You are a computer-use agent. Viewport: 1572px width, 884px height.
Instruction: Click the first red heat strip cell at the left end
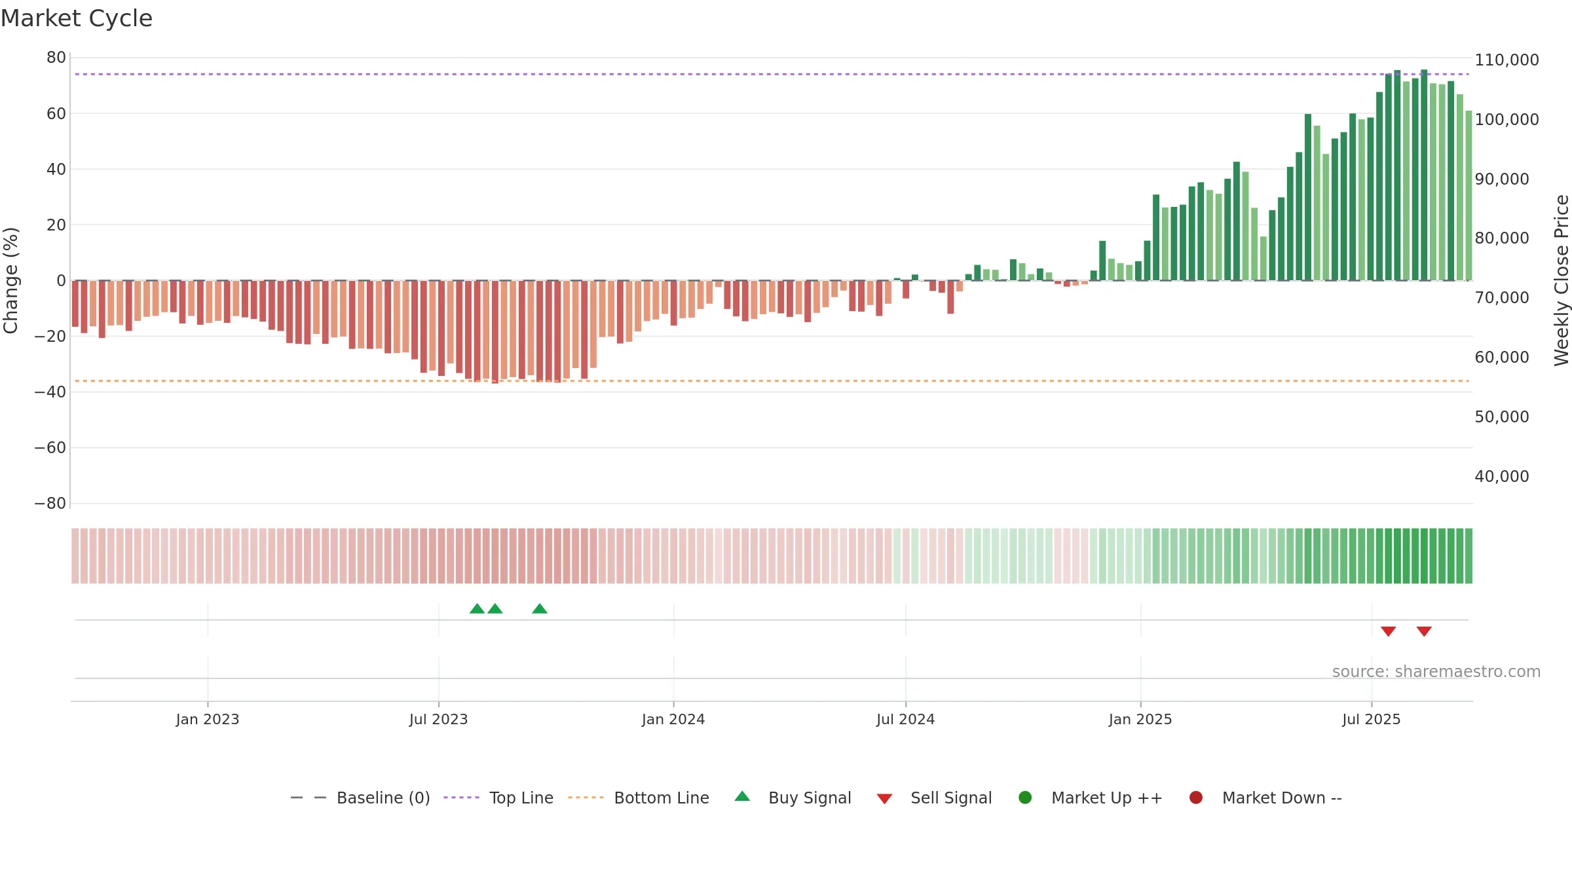[x=75, y=556]
